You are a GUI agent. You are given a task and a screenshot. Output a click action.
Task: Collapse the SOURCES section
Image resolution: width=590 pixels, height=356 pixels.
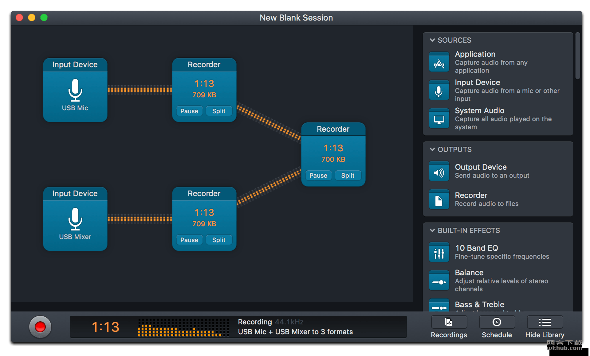432,40
